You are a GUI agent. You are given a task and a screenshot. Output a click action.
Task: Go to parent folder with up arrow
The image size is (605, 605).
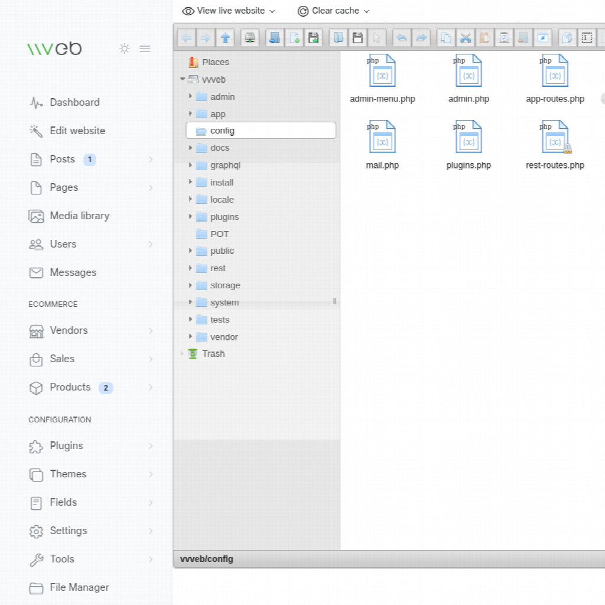pos(225,38)
